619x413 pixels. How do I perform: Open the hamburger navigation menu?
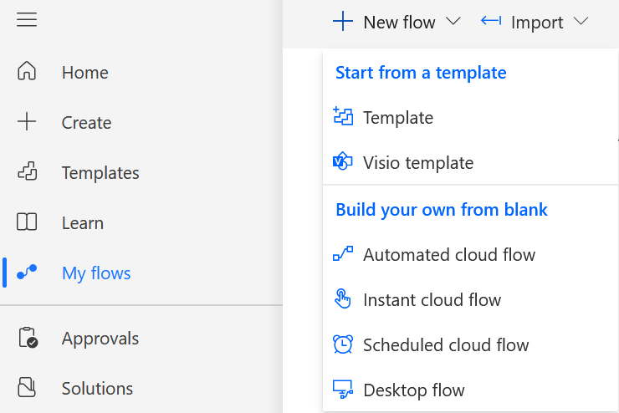point(27,19)
